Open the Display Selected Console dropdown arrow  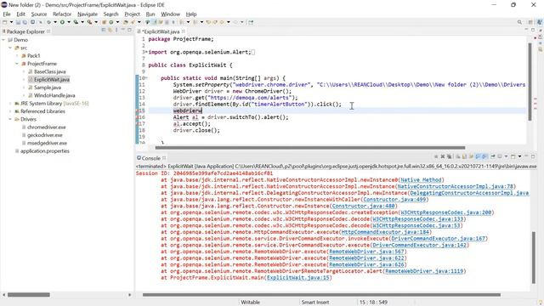pyautogui.click(x=506, y=156)
